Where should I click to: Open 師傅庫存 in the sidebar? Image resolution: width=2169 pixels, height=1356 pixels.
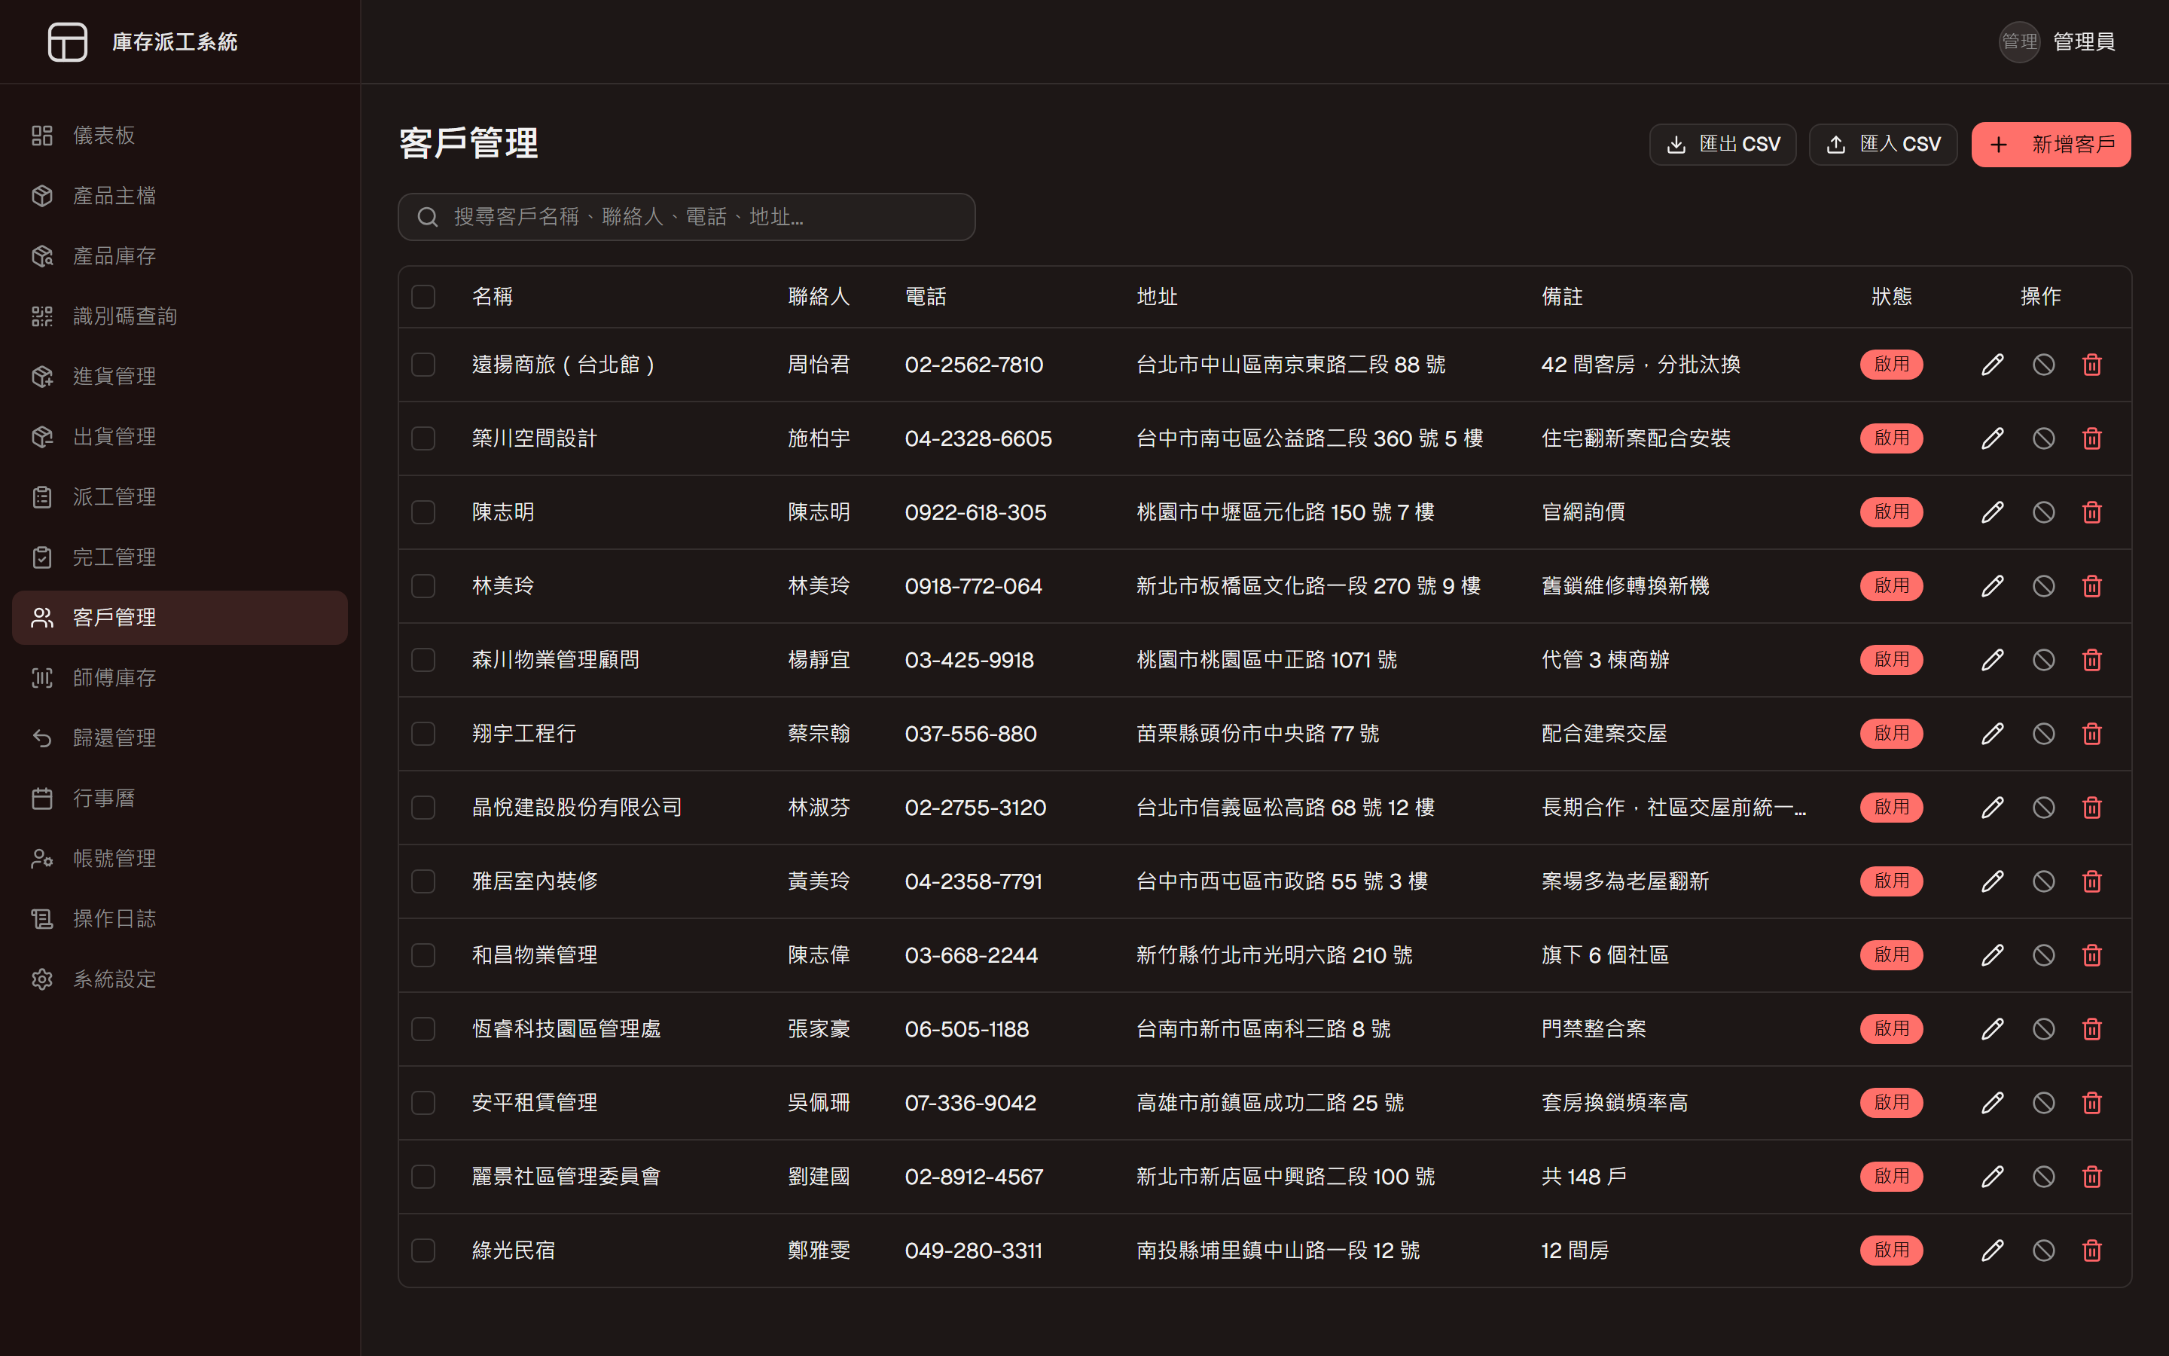180,678
